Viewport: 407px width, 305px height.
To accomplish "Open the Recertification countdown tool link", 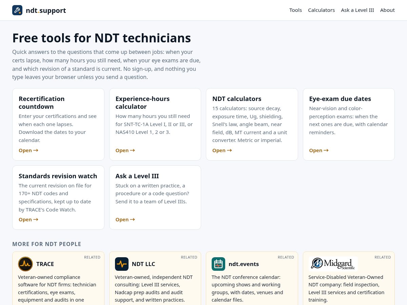I will (x=28, y=150).
